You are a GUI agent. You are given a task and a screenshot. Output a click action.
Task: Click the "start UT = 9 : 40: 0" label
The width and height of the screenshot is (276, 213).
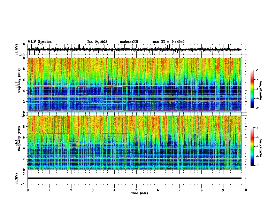(168, 42)
